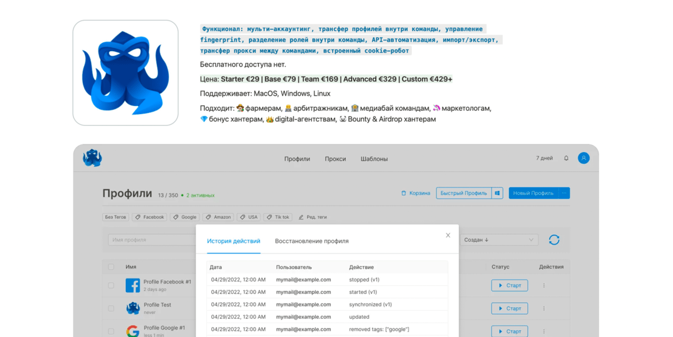Start Profile Google #1 with Старт
This screenshot has height=337, width=673.
coord(510,331)
